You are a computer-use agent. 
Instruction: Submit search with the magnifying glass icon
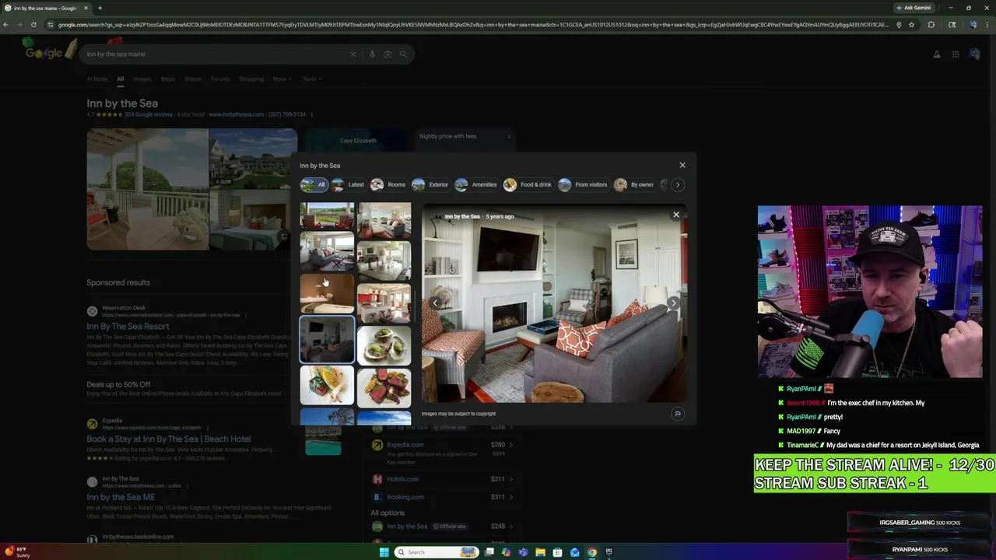(x=403, y=54)
